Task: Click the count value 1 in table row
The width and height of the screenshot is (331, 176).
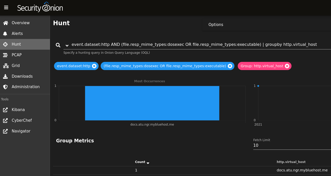Action: click(x=136, y=170)
